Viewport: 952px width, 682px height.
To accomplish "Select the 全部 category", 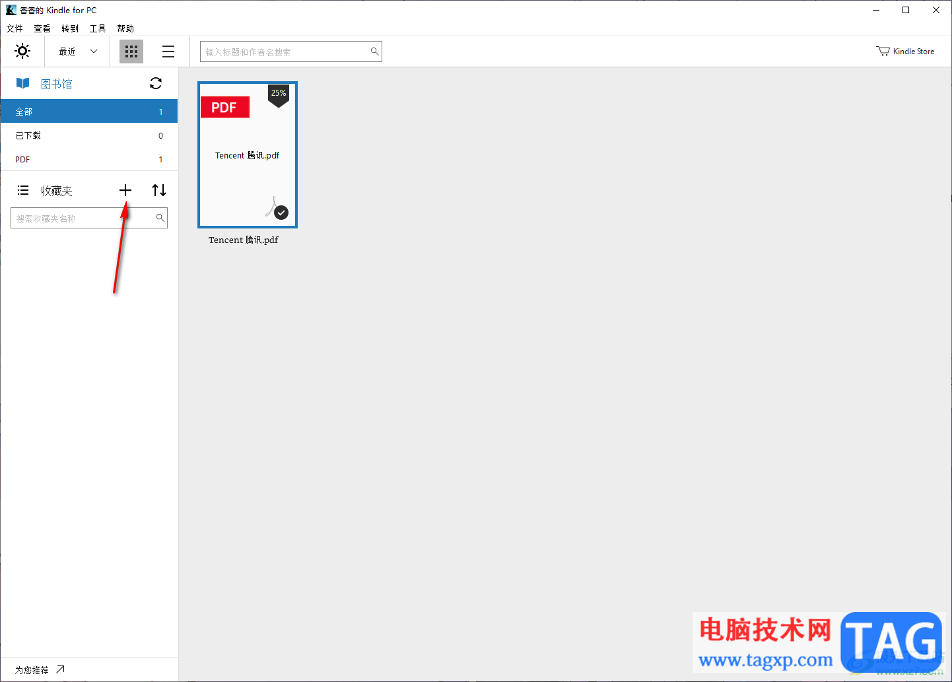I will click(89, 112).
